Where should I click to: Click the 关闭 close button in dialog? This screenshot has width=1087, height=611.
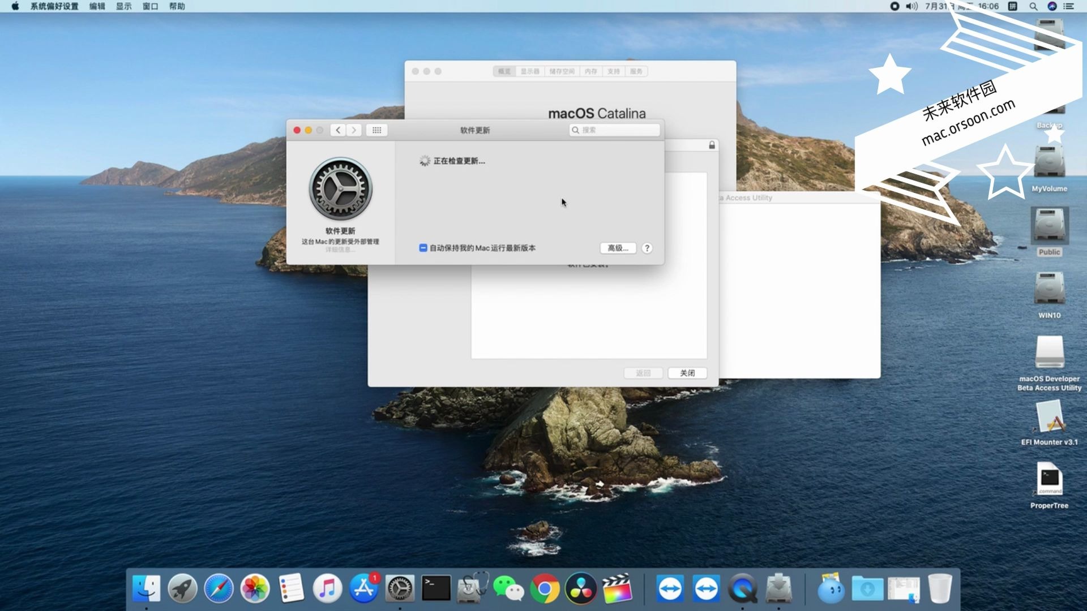tap(687, 373)
